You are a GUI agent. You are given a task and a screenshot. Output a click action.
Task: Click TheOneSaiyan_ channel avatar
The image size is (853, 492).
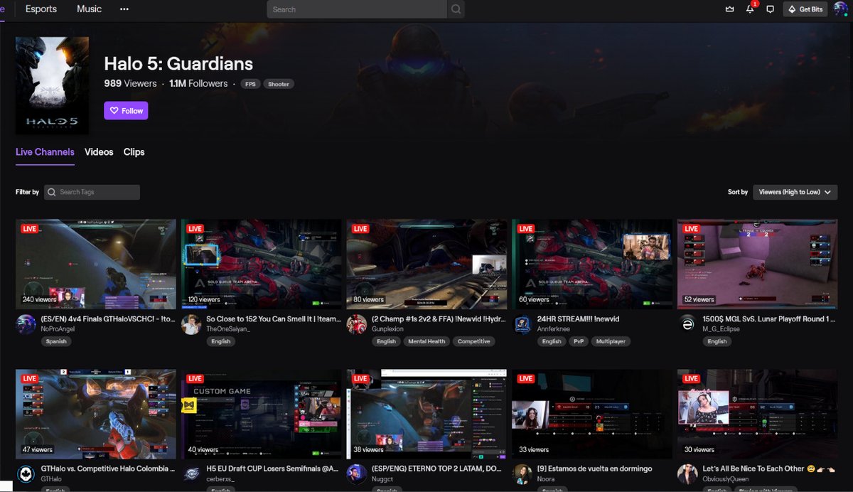191,324
